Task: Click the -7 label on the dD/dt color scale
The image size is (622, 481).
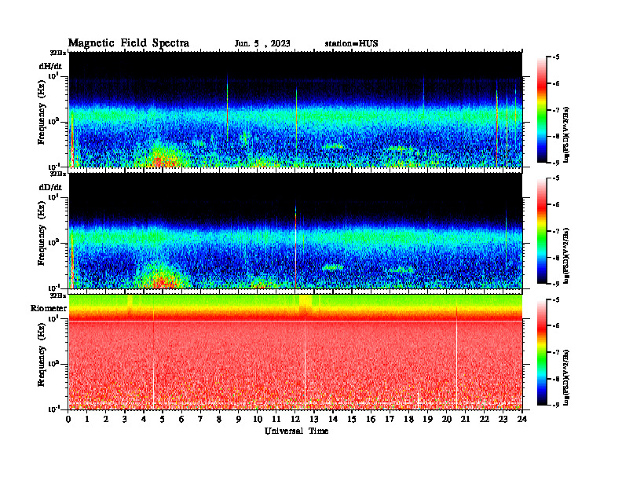Action: [x=555, y=231]
